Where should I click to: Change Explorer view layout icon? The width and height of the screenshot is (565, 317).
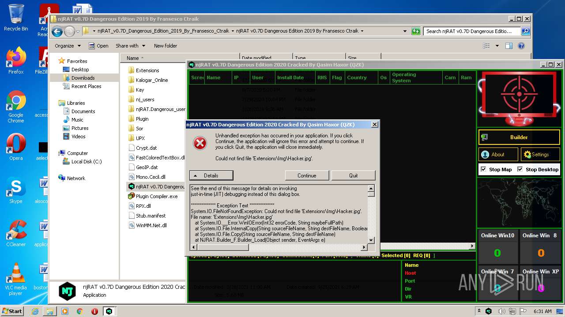pyautogui.click(x=486, y=46)
